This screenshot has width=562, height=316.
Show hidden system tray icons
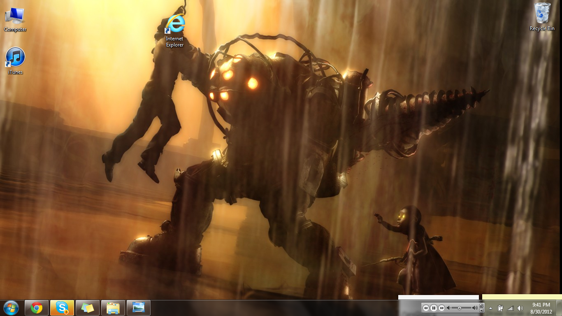490,308
